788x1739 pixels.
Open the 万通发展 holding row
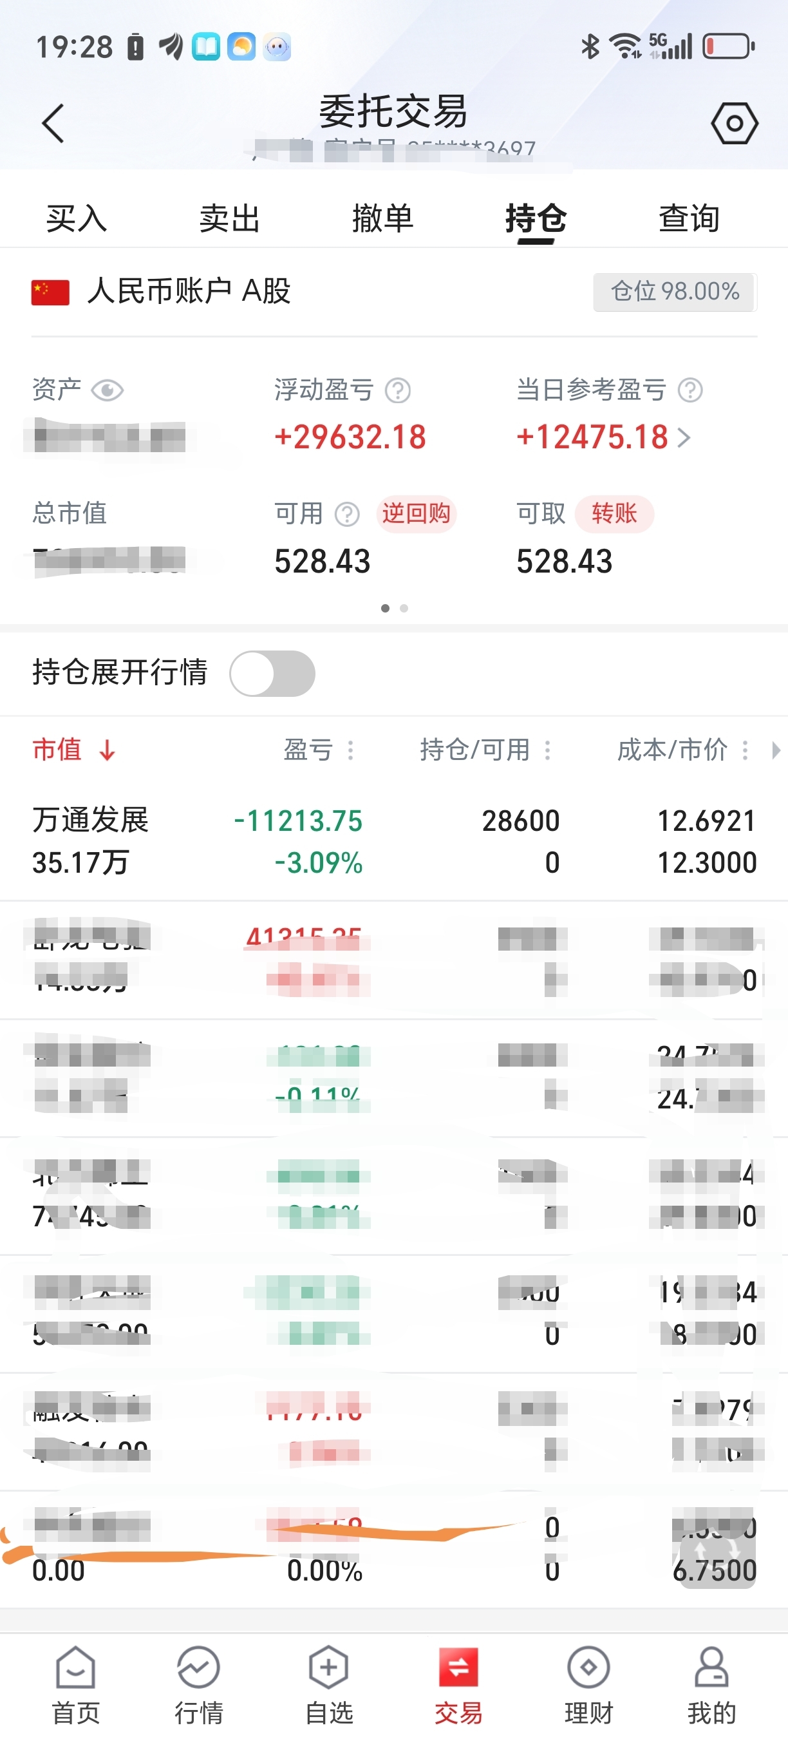pyautogui.click(x=394, y=841)
